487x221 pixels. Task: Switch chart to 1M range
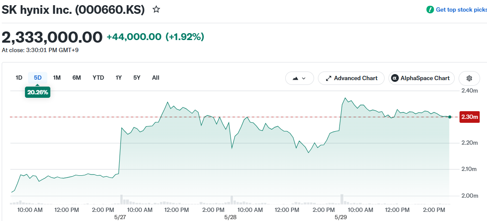coord(57,78)
